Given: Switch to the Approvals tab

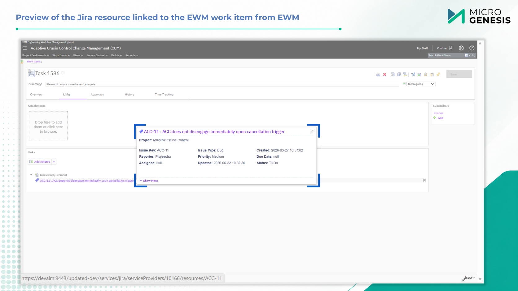Looking at the screenshot, I should click(x=97, y=95).
